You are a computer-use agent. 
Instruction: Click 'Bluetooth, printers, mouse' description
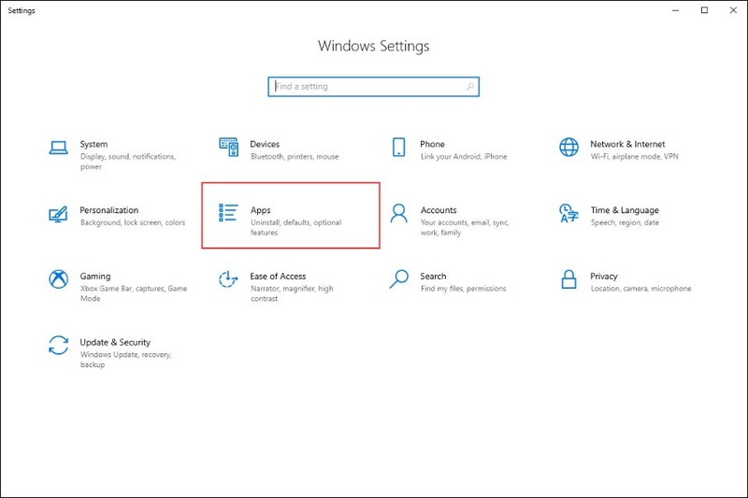(295, 157)
